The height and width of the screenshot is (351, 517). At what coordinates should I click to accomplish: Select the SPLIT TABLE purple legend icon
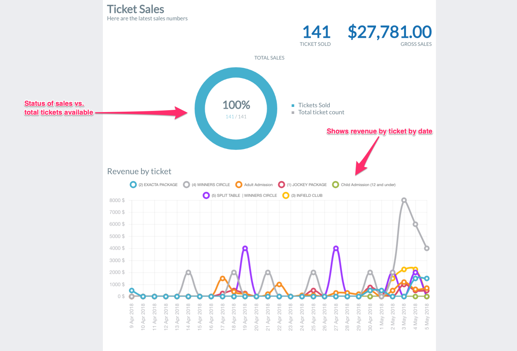click(x=207, y=195)
